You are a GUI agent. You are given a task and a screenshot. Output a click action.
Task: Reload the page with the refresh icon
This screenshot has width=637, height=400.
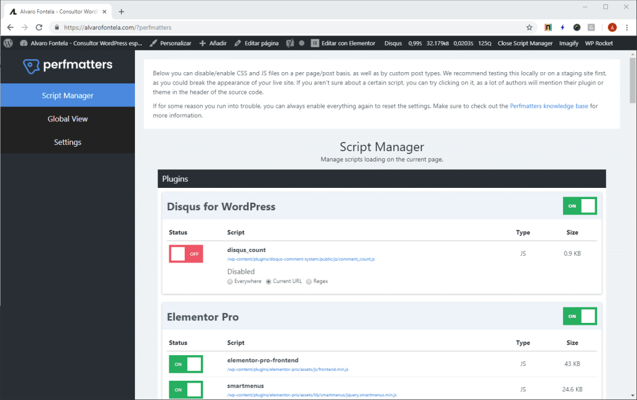click(39, 27)
